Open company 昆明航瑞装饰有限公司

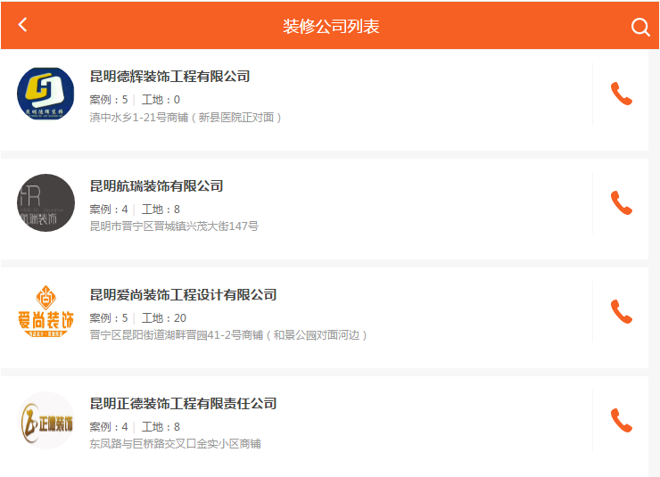pos(157,186)
